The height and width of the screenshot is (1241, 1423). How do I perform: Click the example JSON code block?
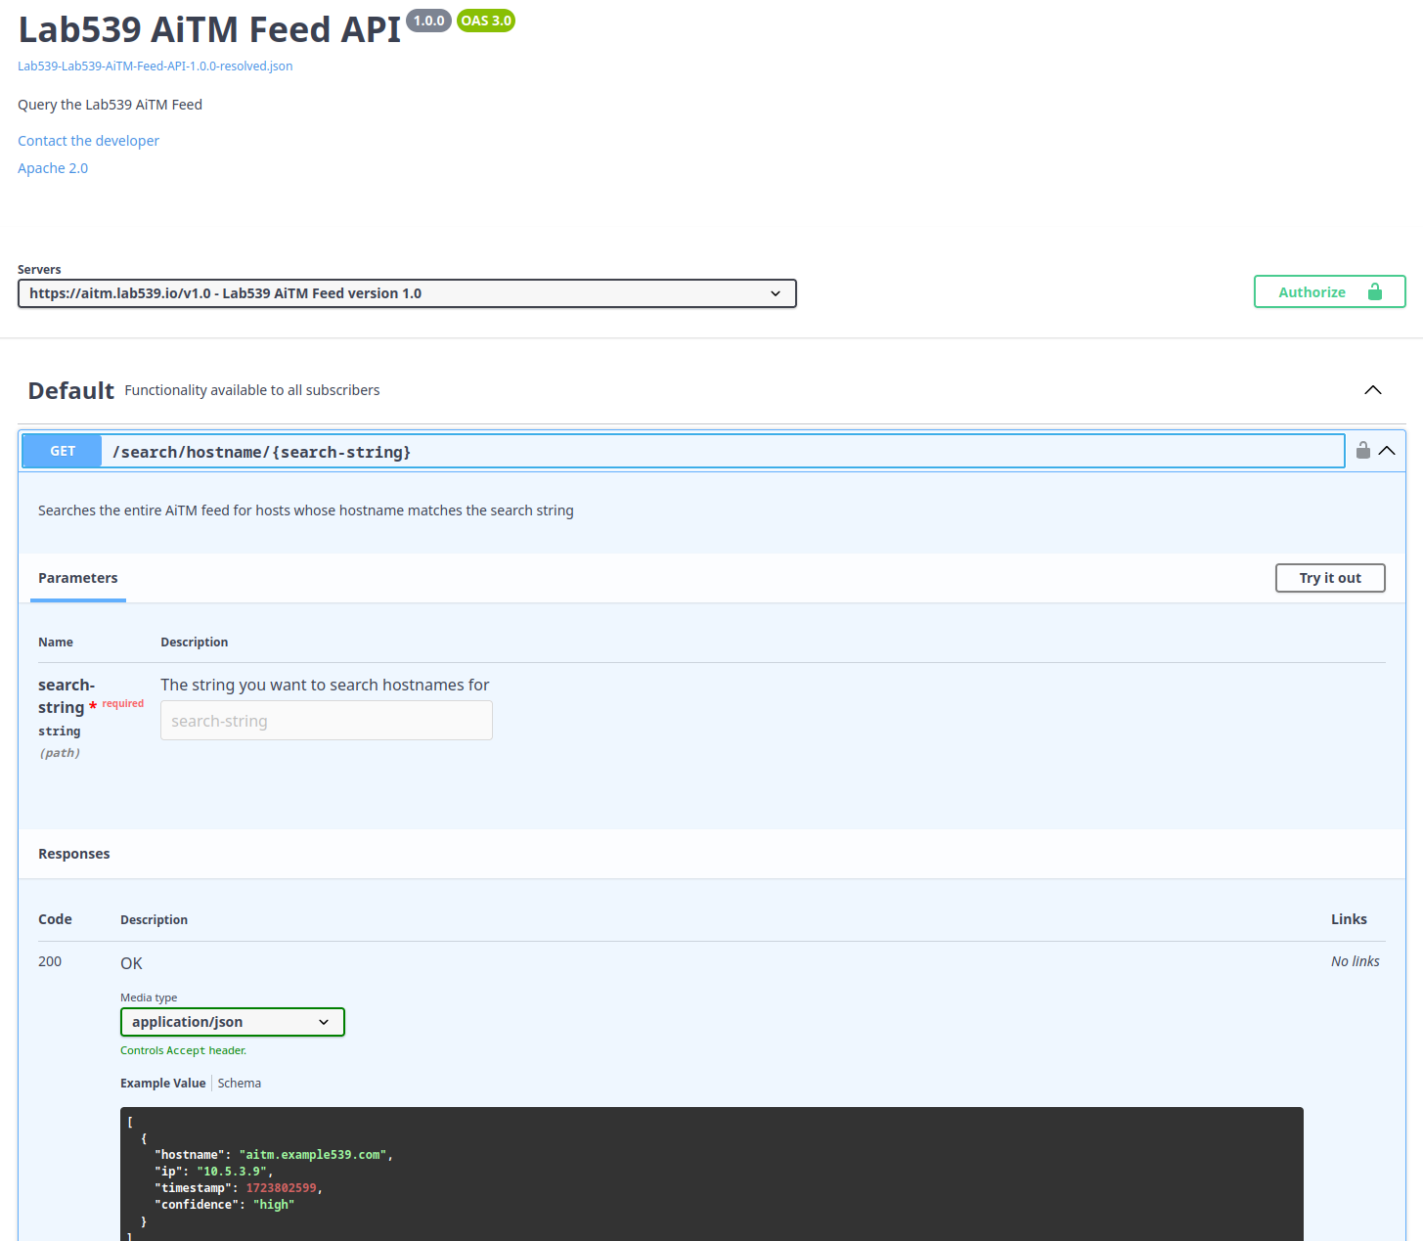[x=712, y=1175]
